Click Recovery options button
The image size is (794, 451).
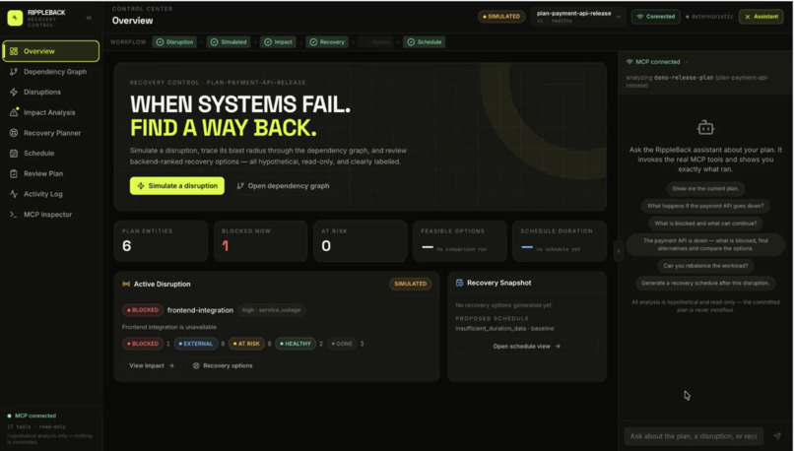point(223,365)
